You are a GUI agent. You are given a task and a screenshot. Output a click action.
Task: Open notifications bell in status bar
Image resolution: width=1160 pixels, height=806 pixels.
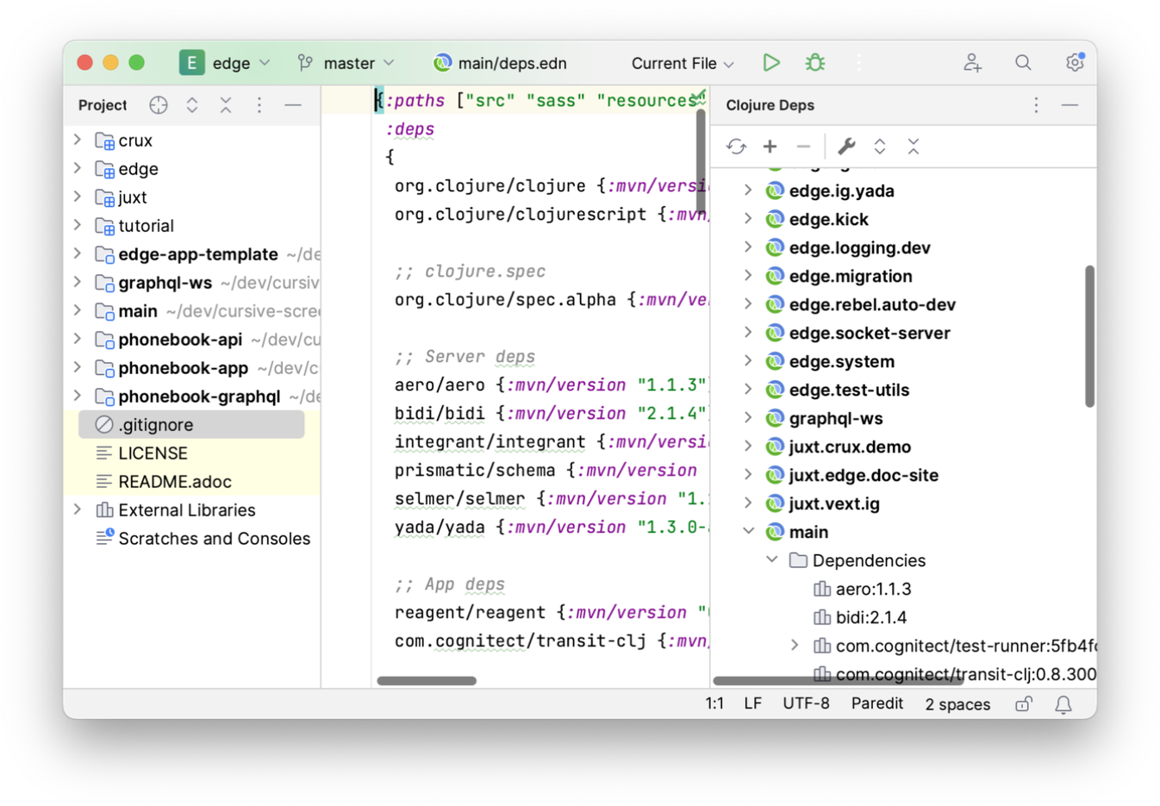pos(1063,704)
